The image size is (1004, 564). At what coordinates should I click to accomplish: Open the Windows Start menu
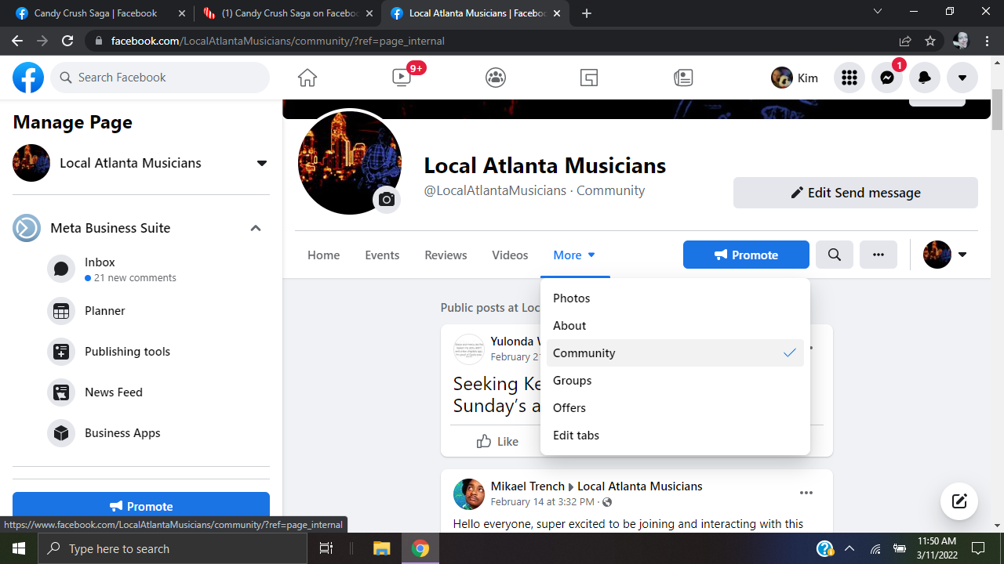coord(19,548)
